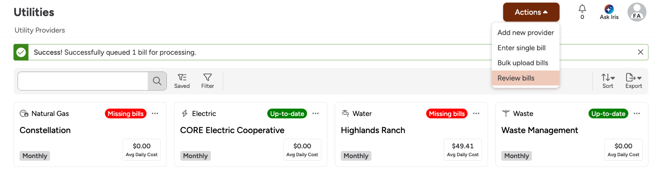Select Bulk upload bills option
This screenshot has height=191, width=661.
[523, 63]
